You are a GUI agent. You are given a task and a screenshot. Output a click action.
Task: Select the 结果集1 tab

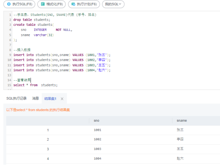50,99
